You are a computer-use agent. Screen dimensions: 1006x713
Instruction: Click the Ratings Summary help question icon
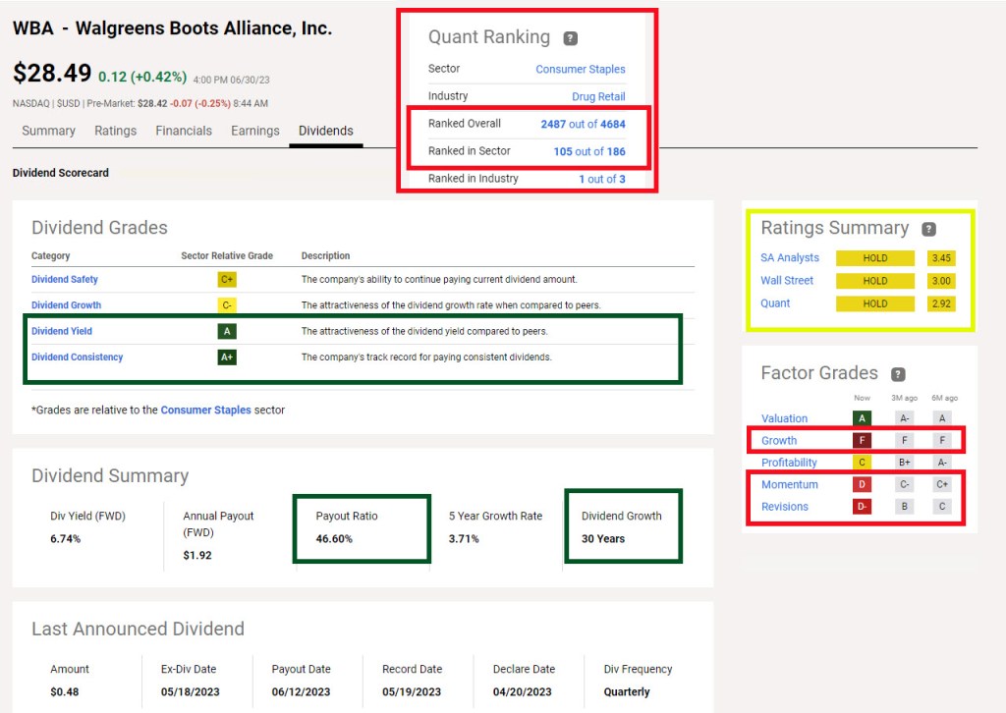[928, 229]
